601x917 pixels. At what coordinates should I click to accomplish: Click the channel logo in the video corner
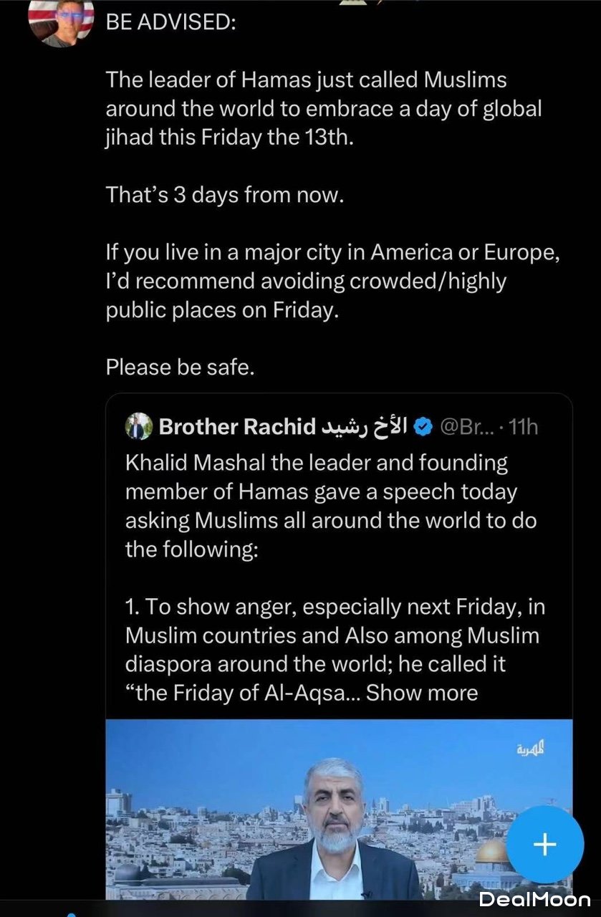[x=529, y=749]
